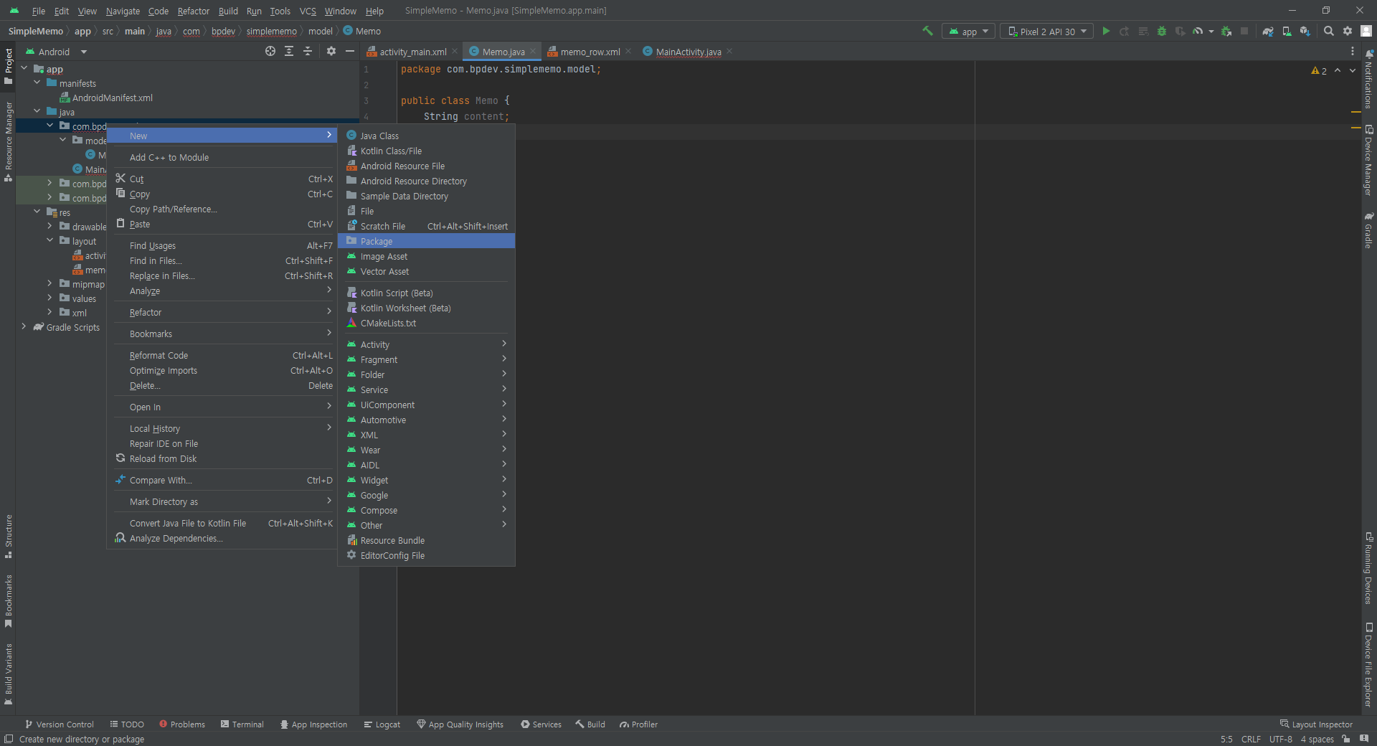
Task: Click Collapse All in the Project panel
Action: coord(308,51)
